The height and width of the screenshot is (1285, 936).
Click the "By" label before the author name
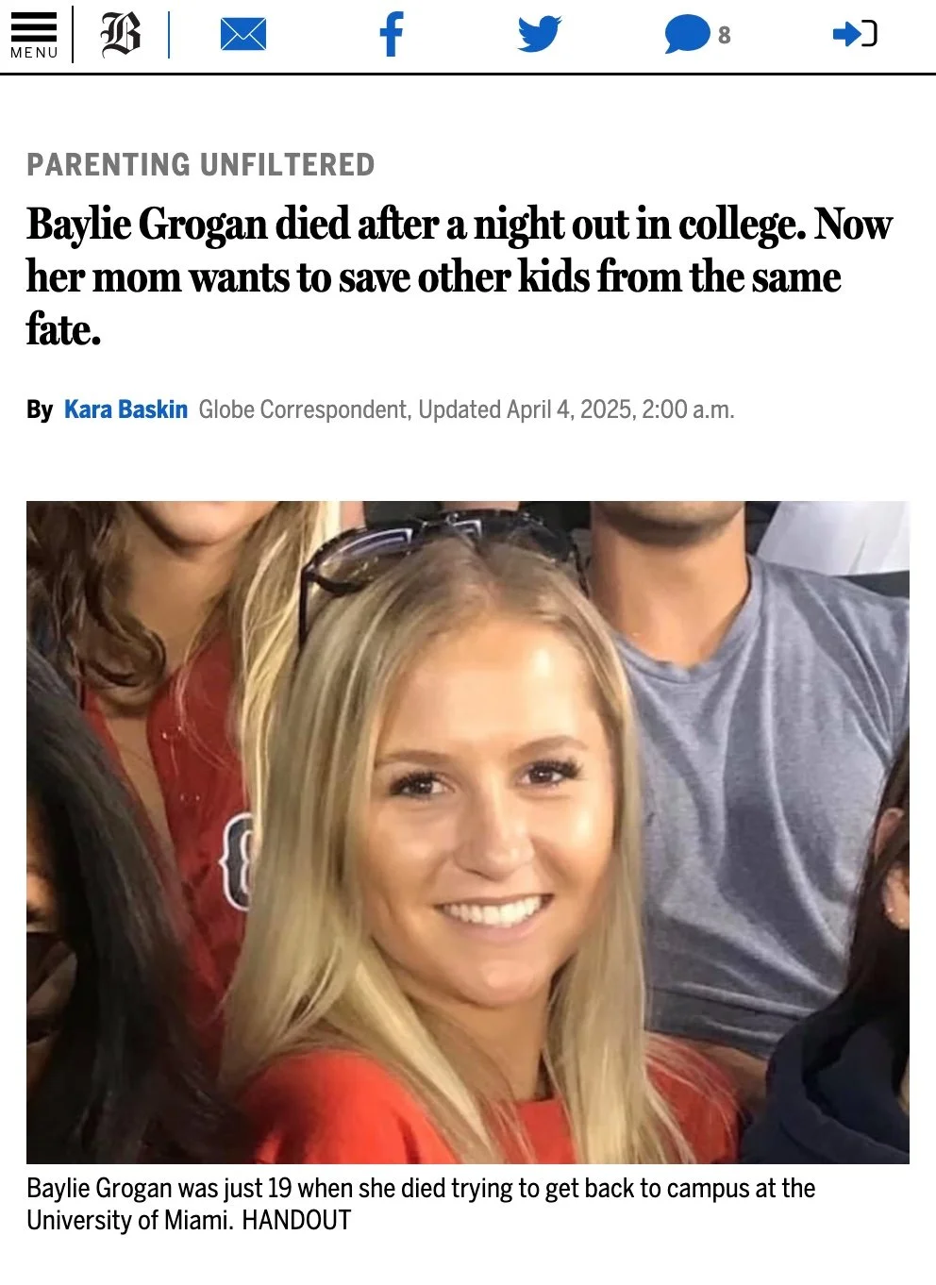40,409
